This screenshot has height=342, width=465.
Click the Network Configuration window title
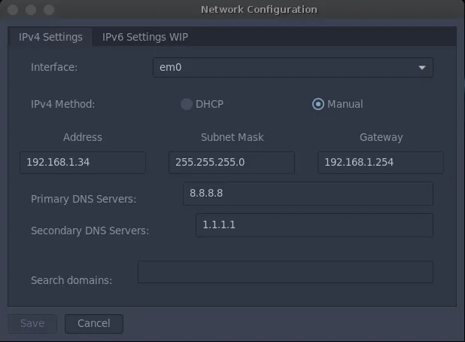tap(259, 10)
